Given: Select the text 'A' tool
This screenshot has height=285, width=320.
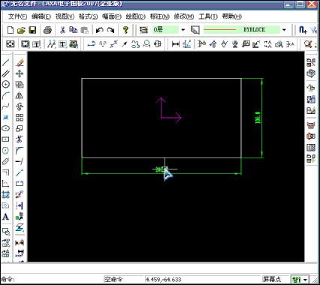Looking at the screenshot, I should pos(6,217).
